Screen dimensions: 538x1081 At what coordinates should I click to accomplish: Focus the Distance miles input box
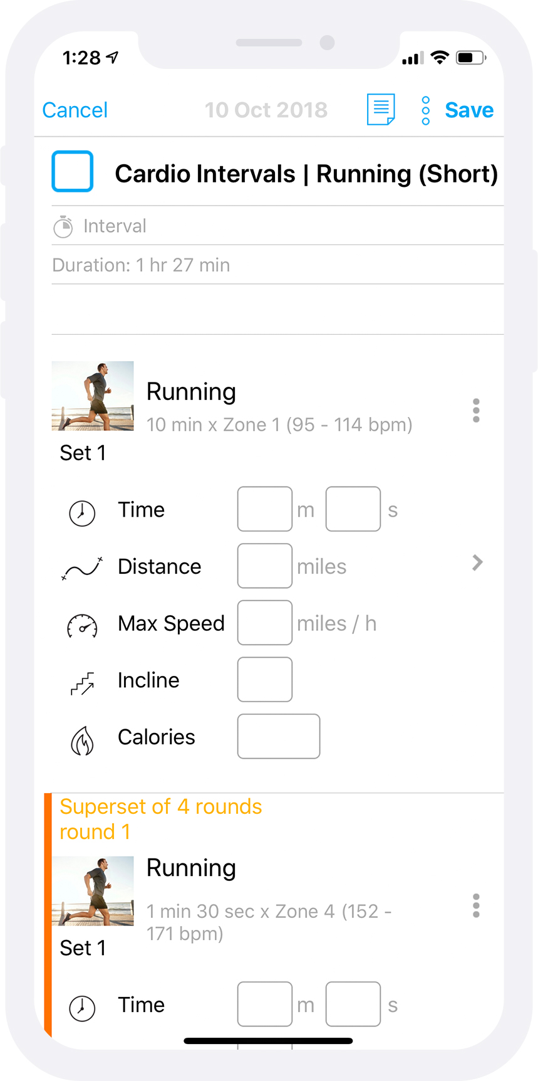[x=265, y=566]
